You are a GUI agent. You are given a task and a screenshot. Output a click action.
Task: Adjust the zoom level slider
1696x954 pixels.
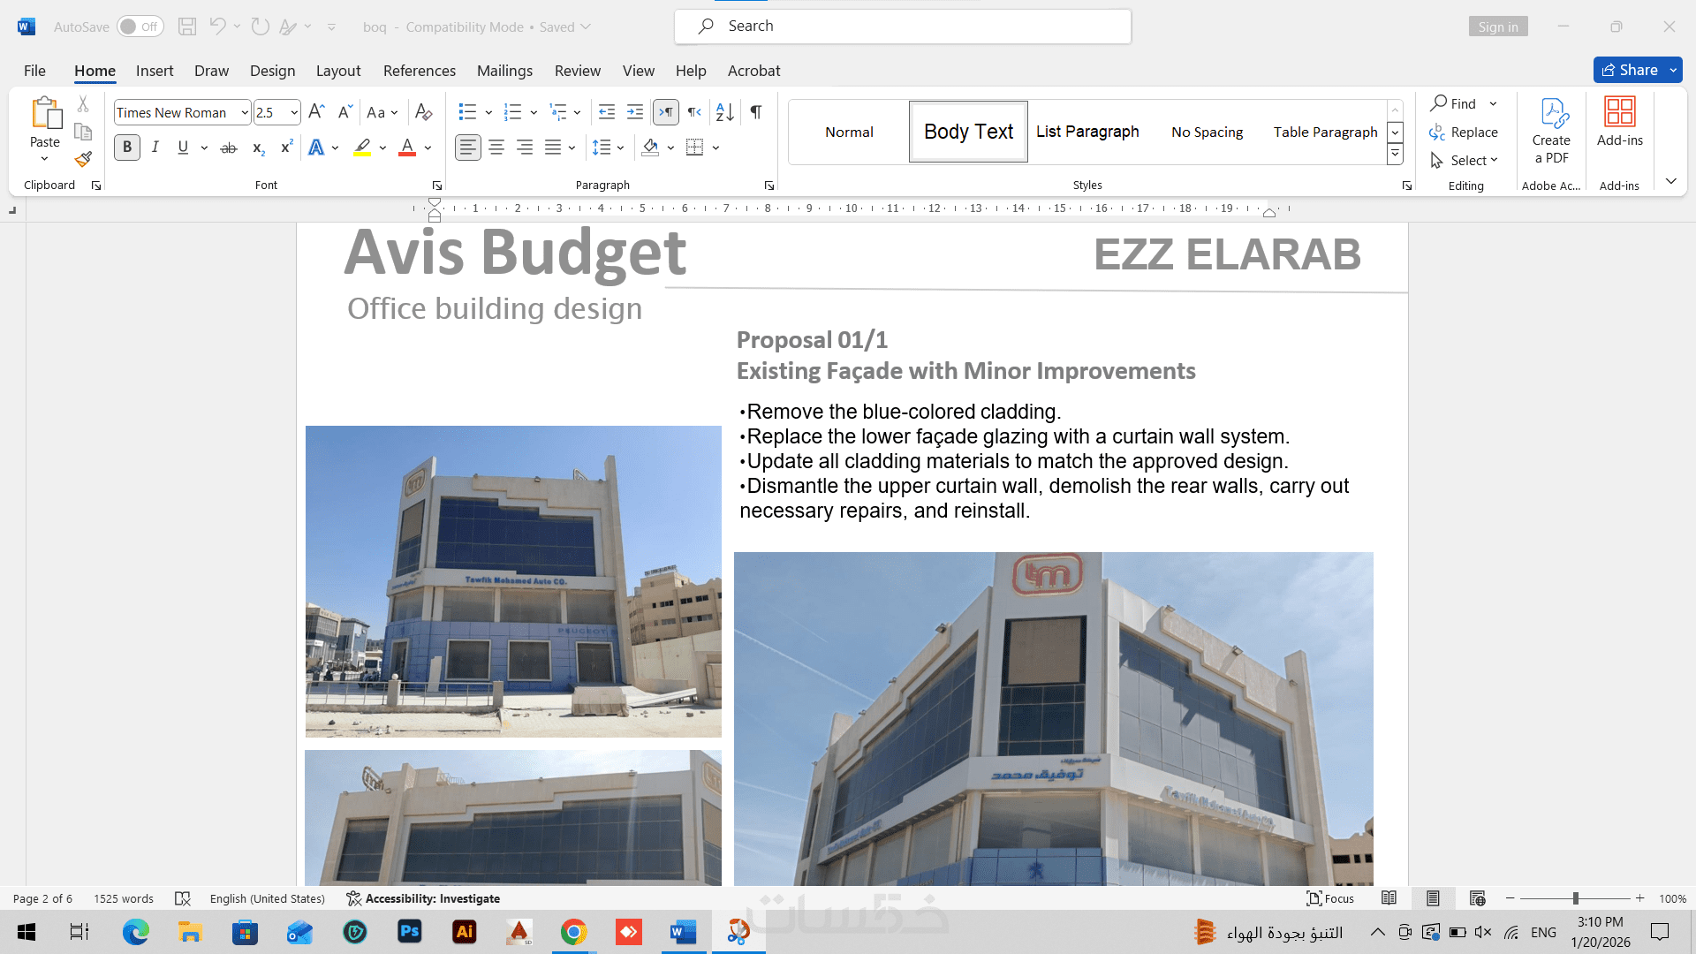1575,898
